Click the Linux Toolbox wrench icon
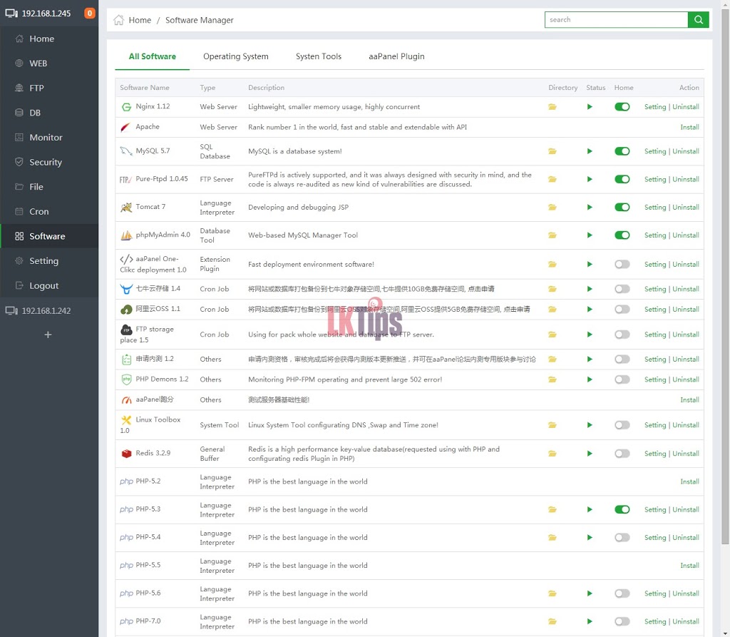The height and width of the screenshot is (637, 730). click(125, 420)
